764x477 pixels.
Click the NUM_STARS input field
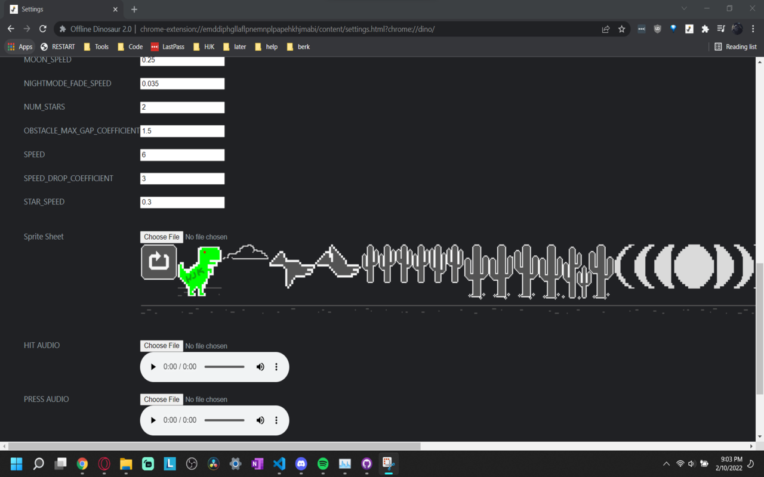point(182,107)
